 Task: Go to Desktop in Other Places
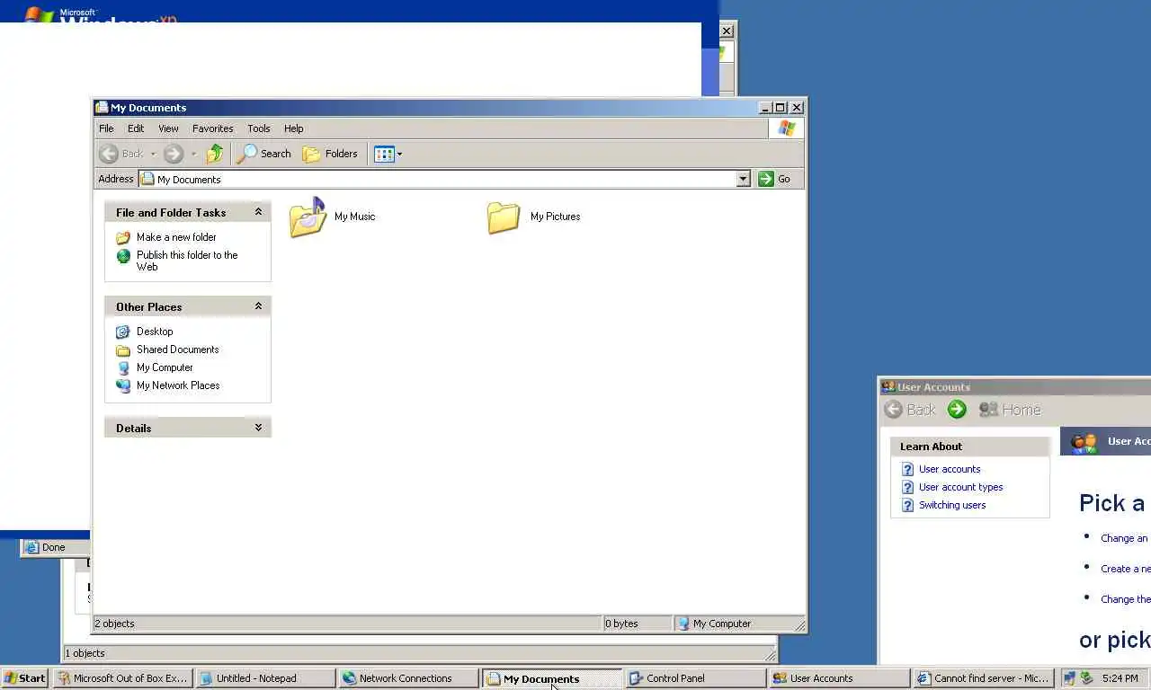[x=155, y=332]
